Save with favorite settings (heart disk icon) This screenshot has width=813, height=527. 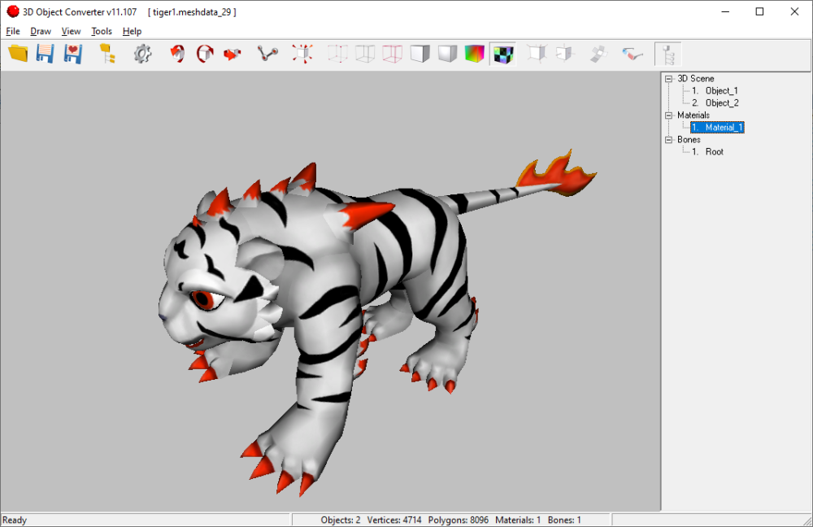click(x=72, y=53)
